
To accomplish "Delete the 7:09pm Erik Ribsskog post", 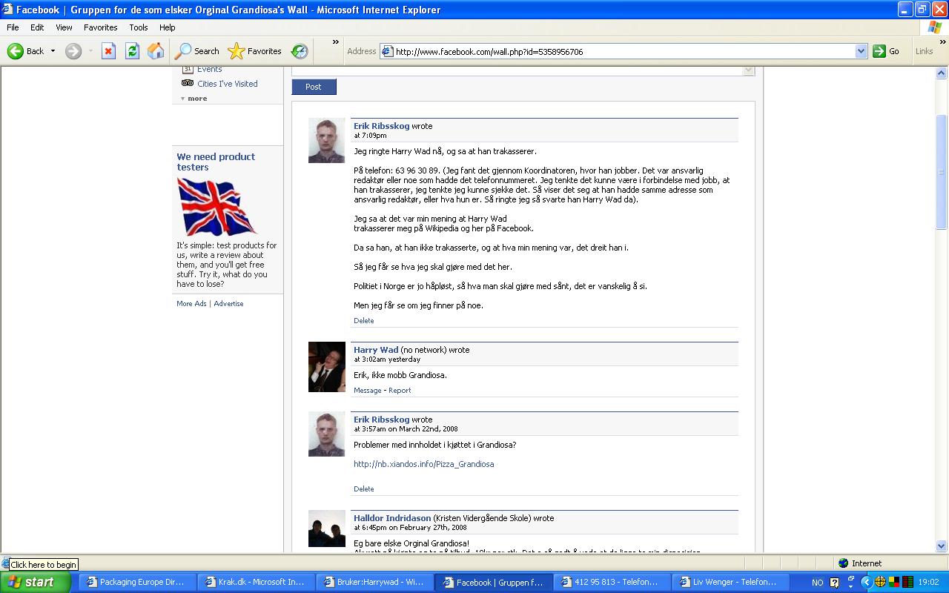I will (364, 321).
